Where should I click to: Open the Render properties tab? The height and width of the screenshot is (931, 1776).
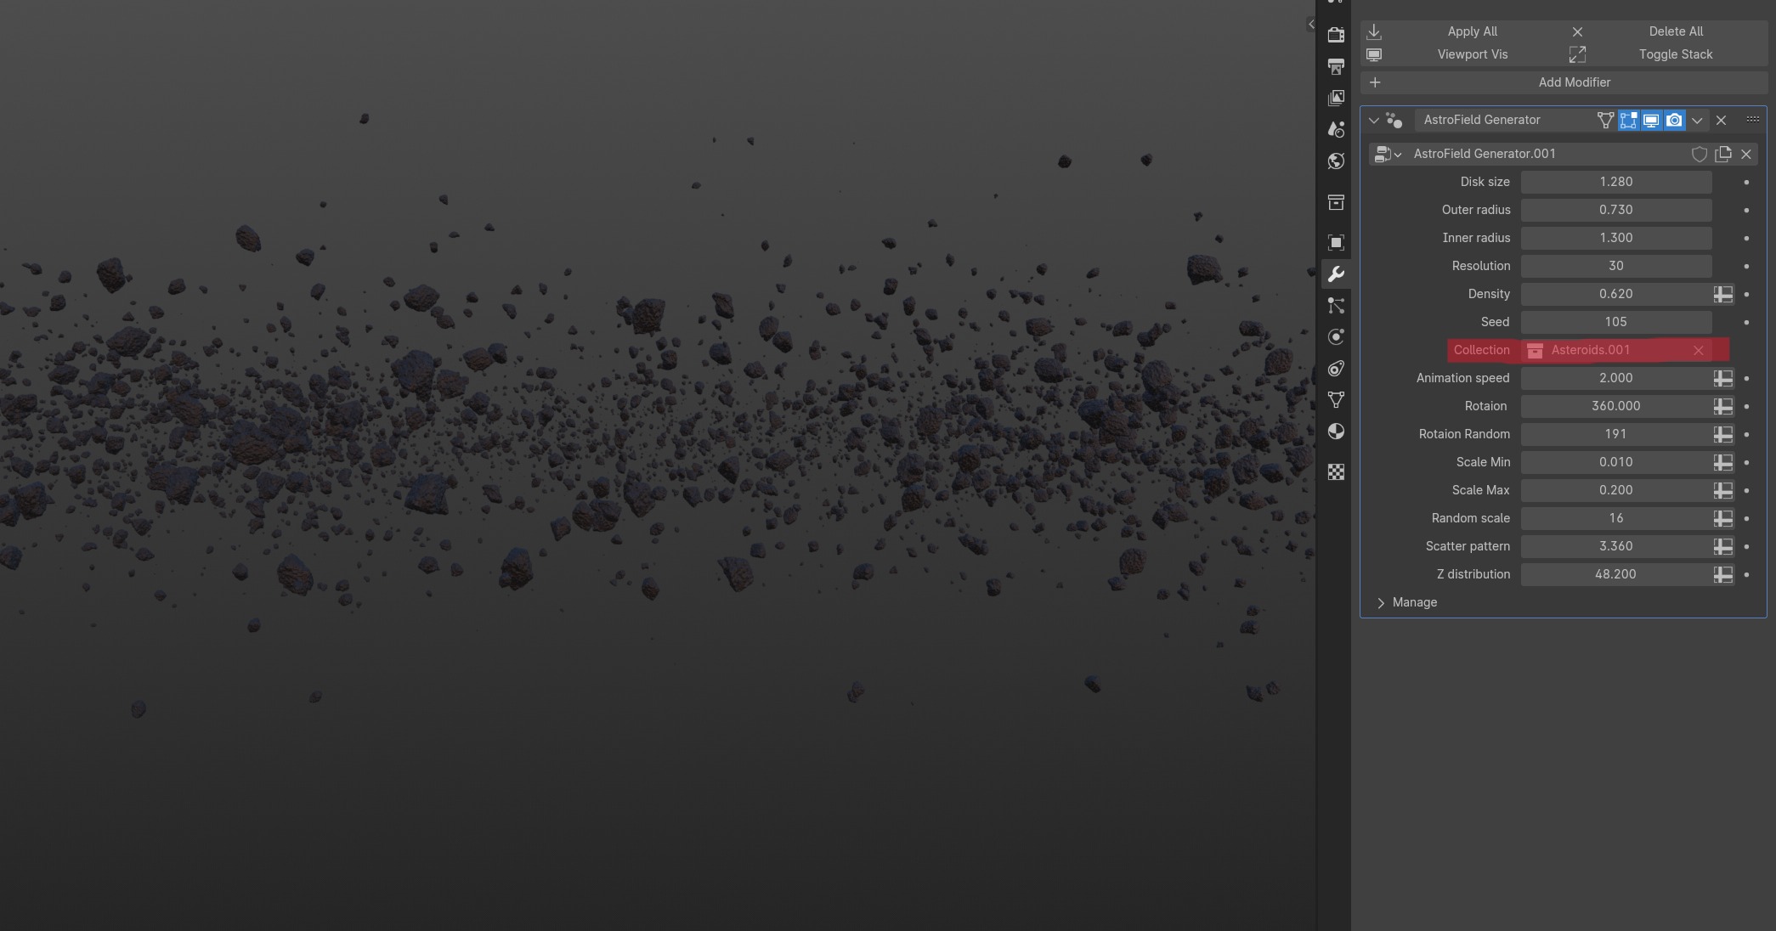1336,34
